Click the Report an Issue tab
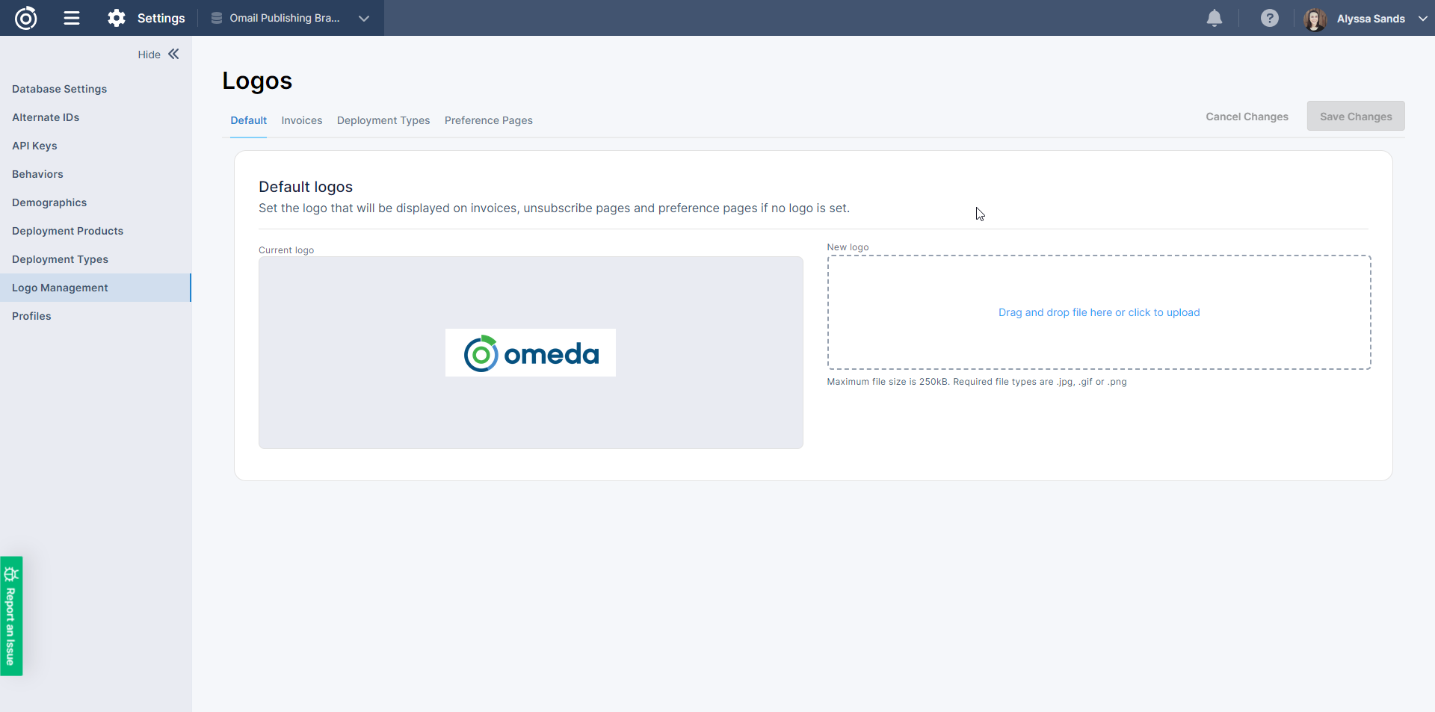The width and height of the screenshot is (1435, 712). pyautogui.click(x=11, y=616)
